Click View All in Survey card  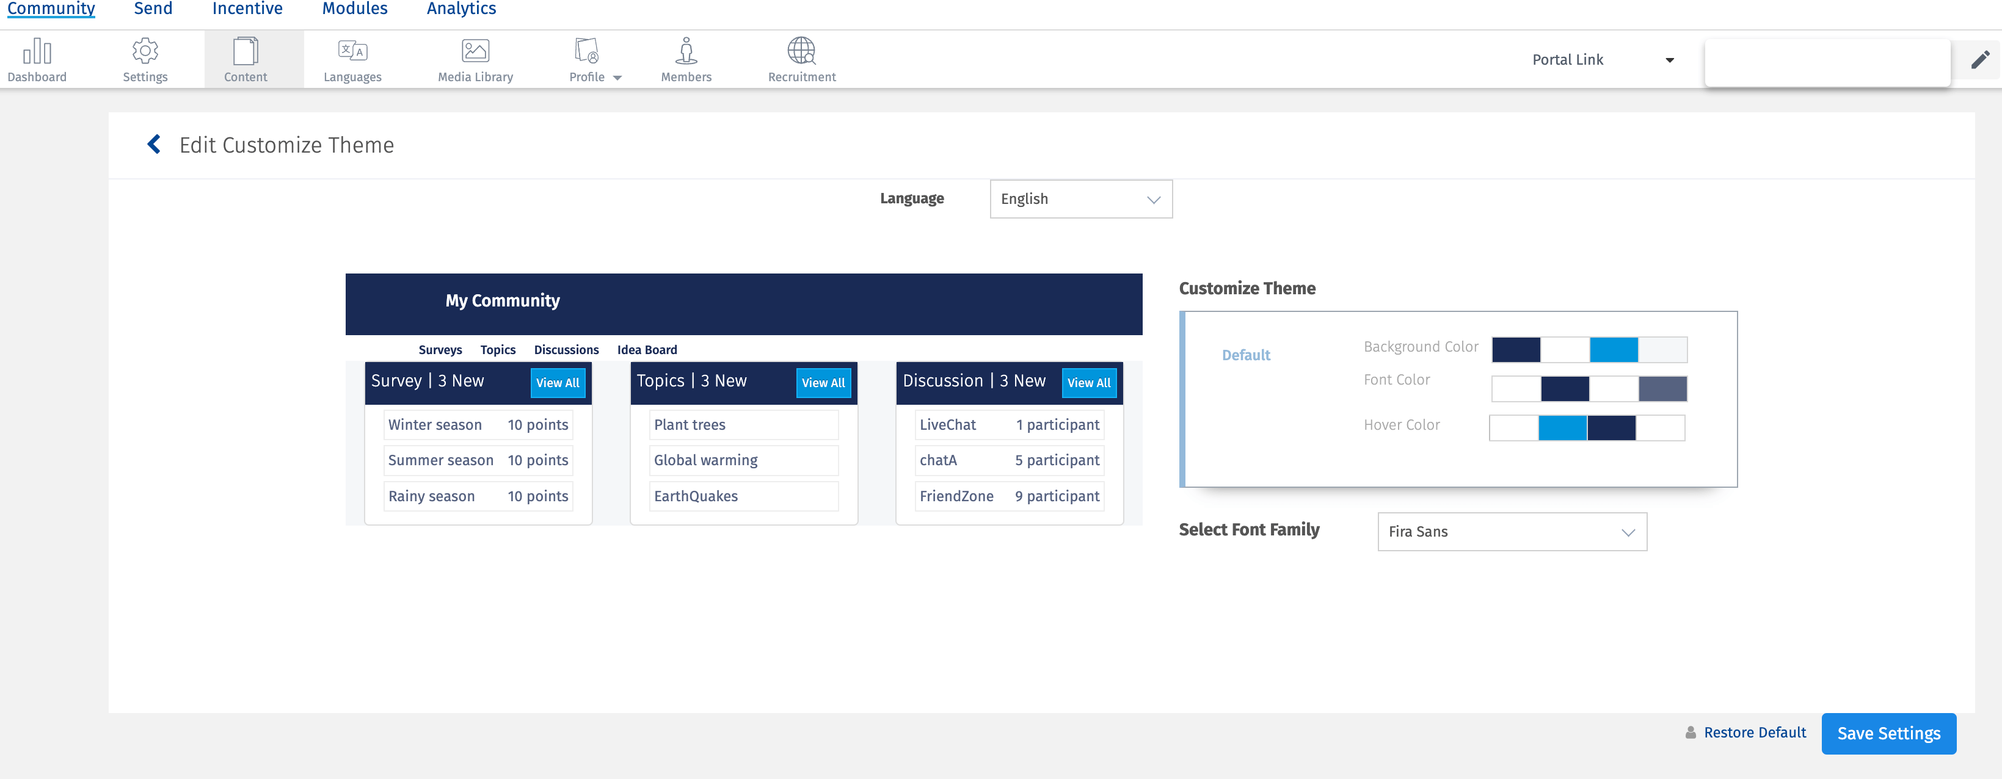[x=557, y=383]
